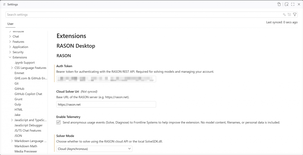303x155 pixels.
Task: Expand CSS Language Features chevron
Action: 12,68
